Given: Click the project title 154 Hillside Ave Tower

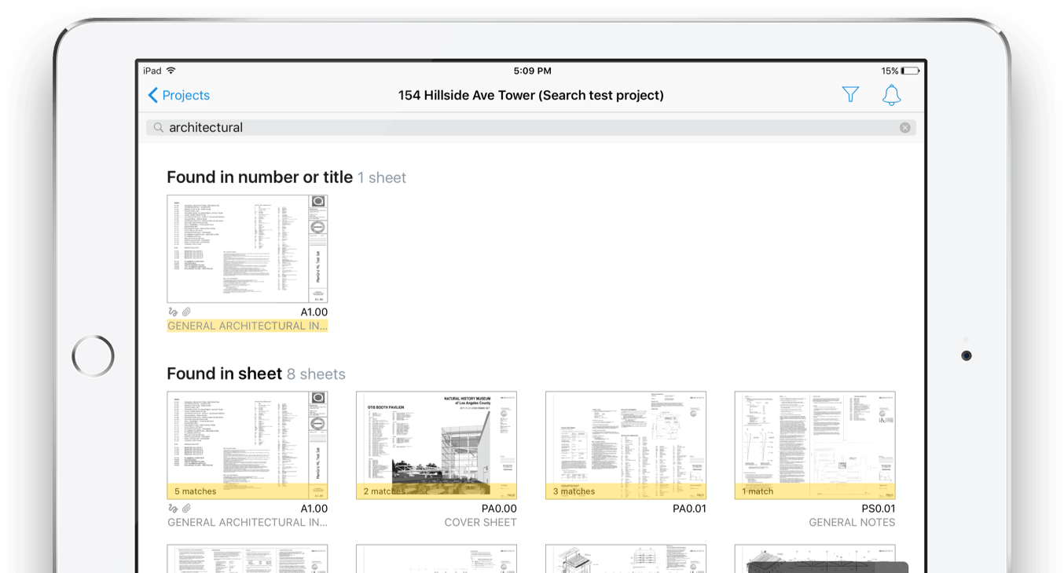Looking at the screenshot, I should point(530,95).
